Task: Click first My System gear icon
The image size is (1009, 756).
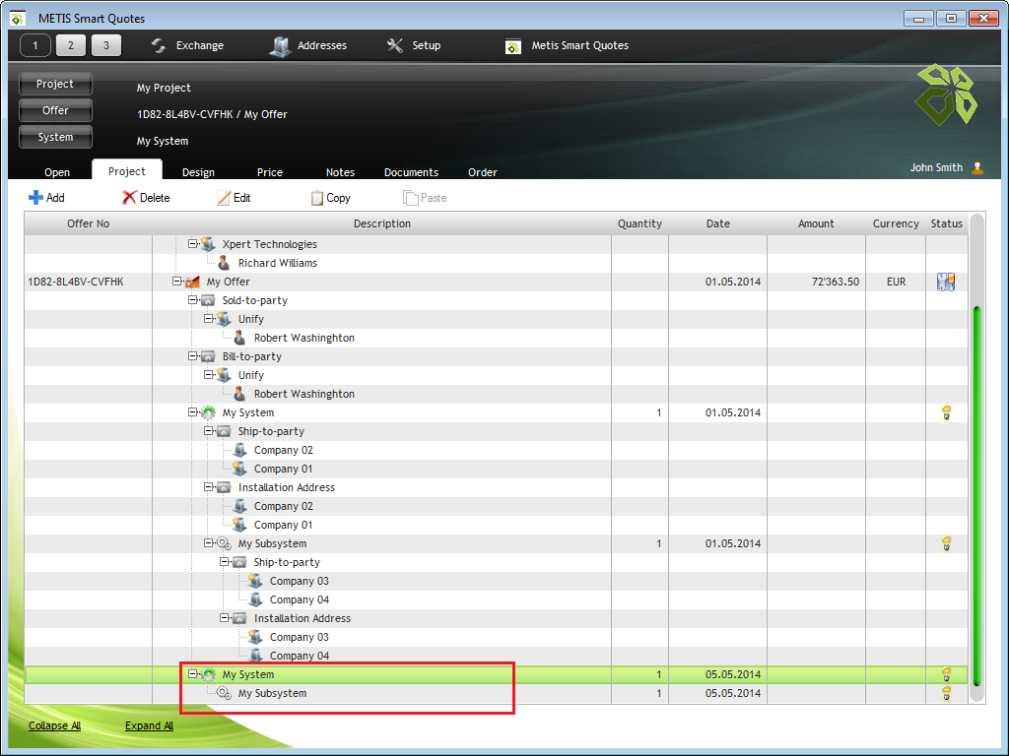Action: point(208,412)
